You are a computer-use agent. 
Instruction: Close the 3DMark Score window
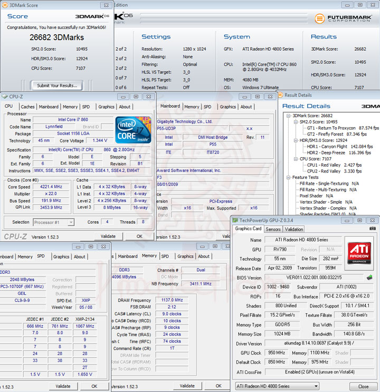(x=106, y=5)
